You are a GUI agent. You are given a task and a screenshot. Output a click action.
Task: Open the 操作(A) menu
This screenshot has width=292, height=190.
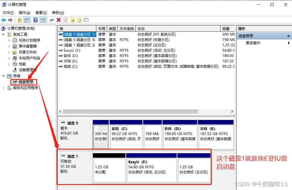tap(24, 13)
